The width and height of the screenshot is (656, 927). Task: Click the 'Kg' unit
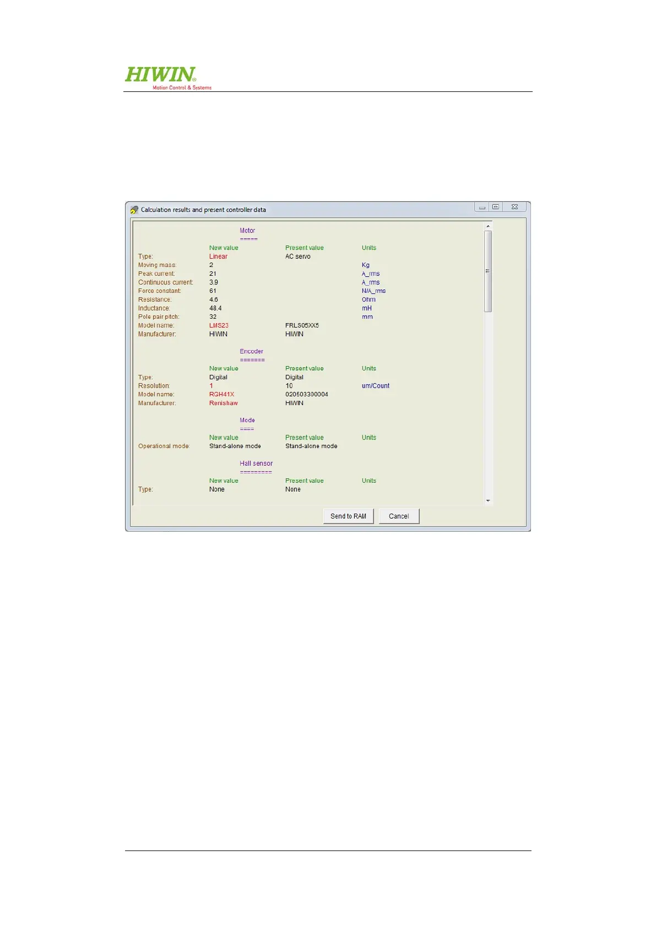[366, 265]
